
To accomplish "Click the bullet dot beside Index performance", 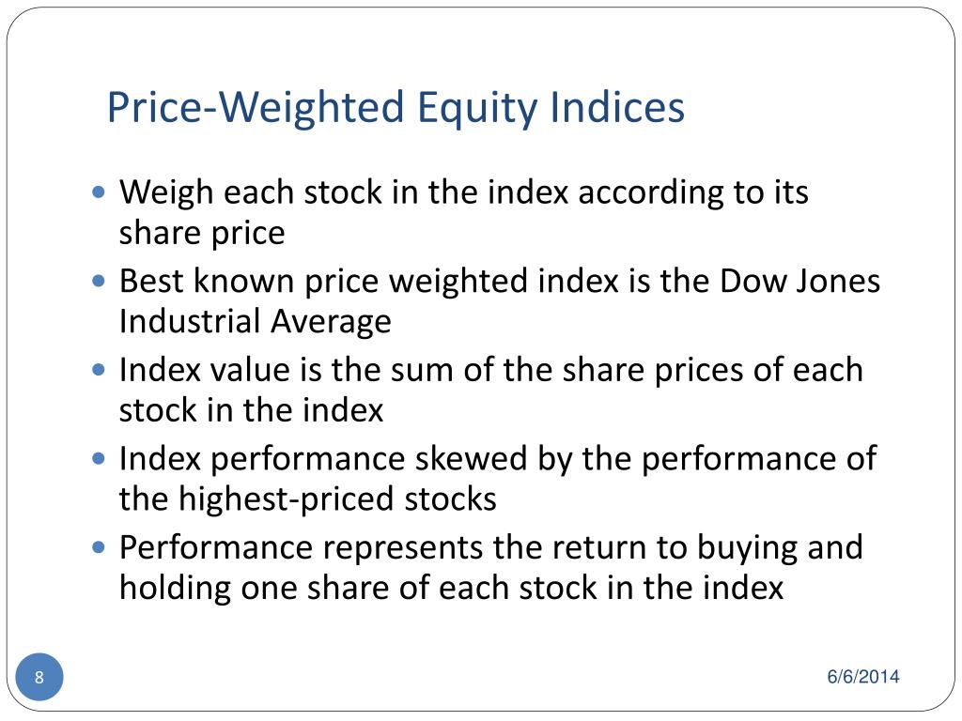I will point(98,458).
